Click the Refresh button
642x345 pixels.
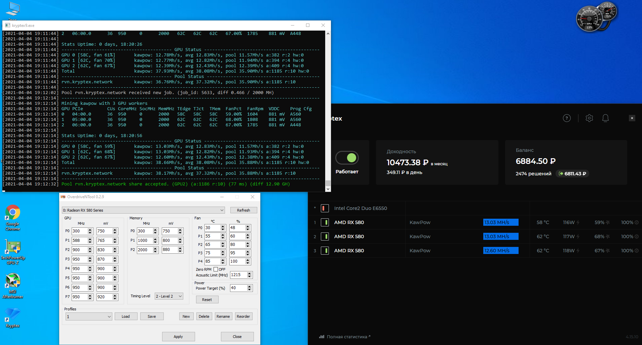243,210
